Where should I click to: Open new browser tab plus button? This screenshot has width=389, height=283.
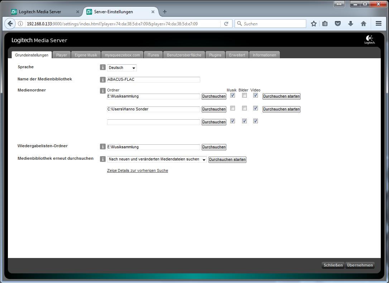[165, 12]
